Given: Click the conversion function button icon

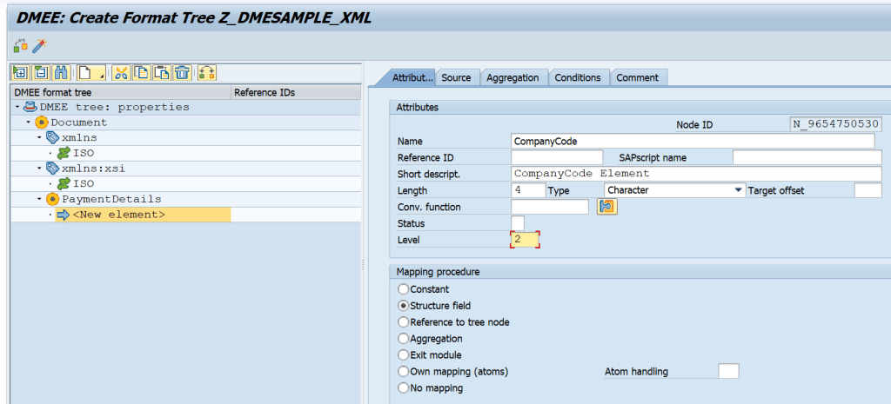Looking at the screenshot, I should click(606, 207).
